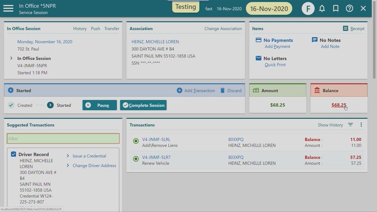Open the notifications bell
Viewport: 377px width, 212px height.
322,9
